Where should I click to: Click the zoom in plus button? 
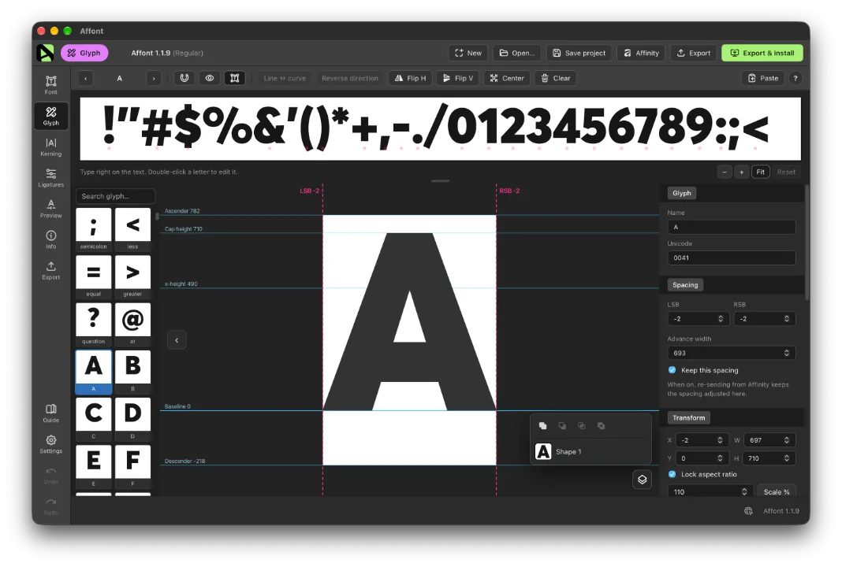pos(742,172)
